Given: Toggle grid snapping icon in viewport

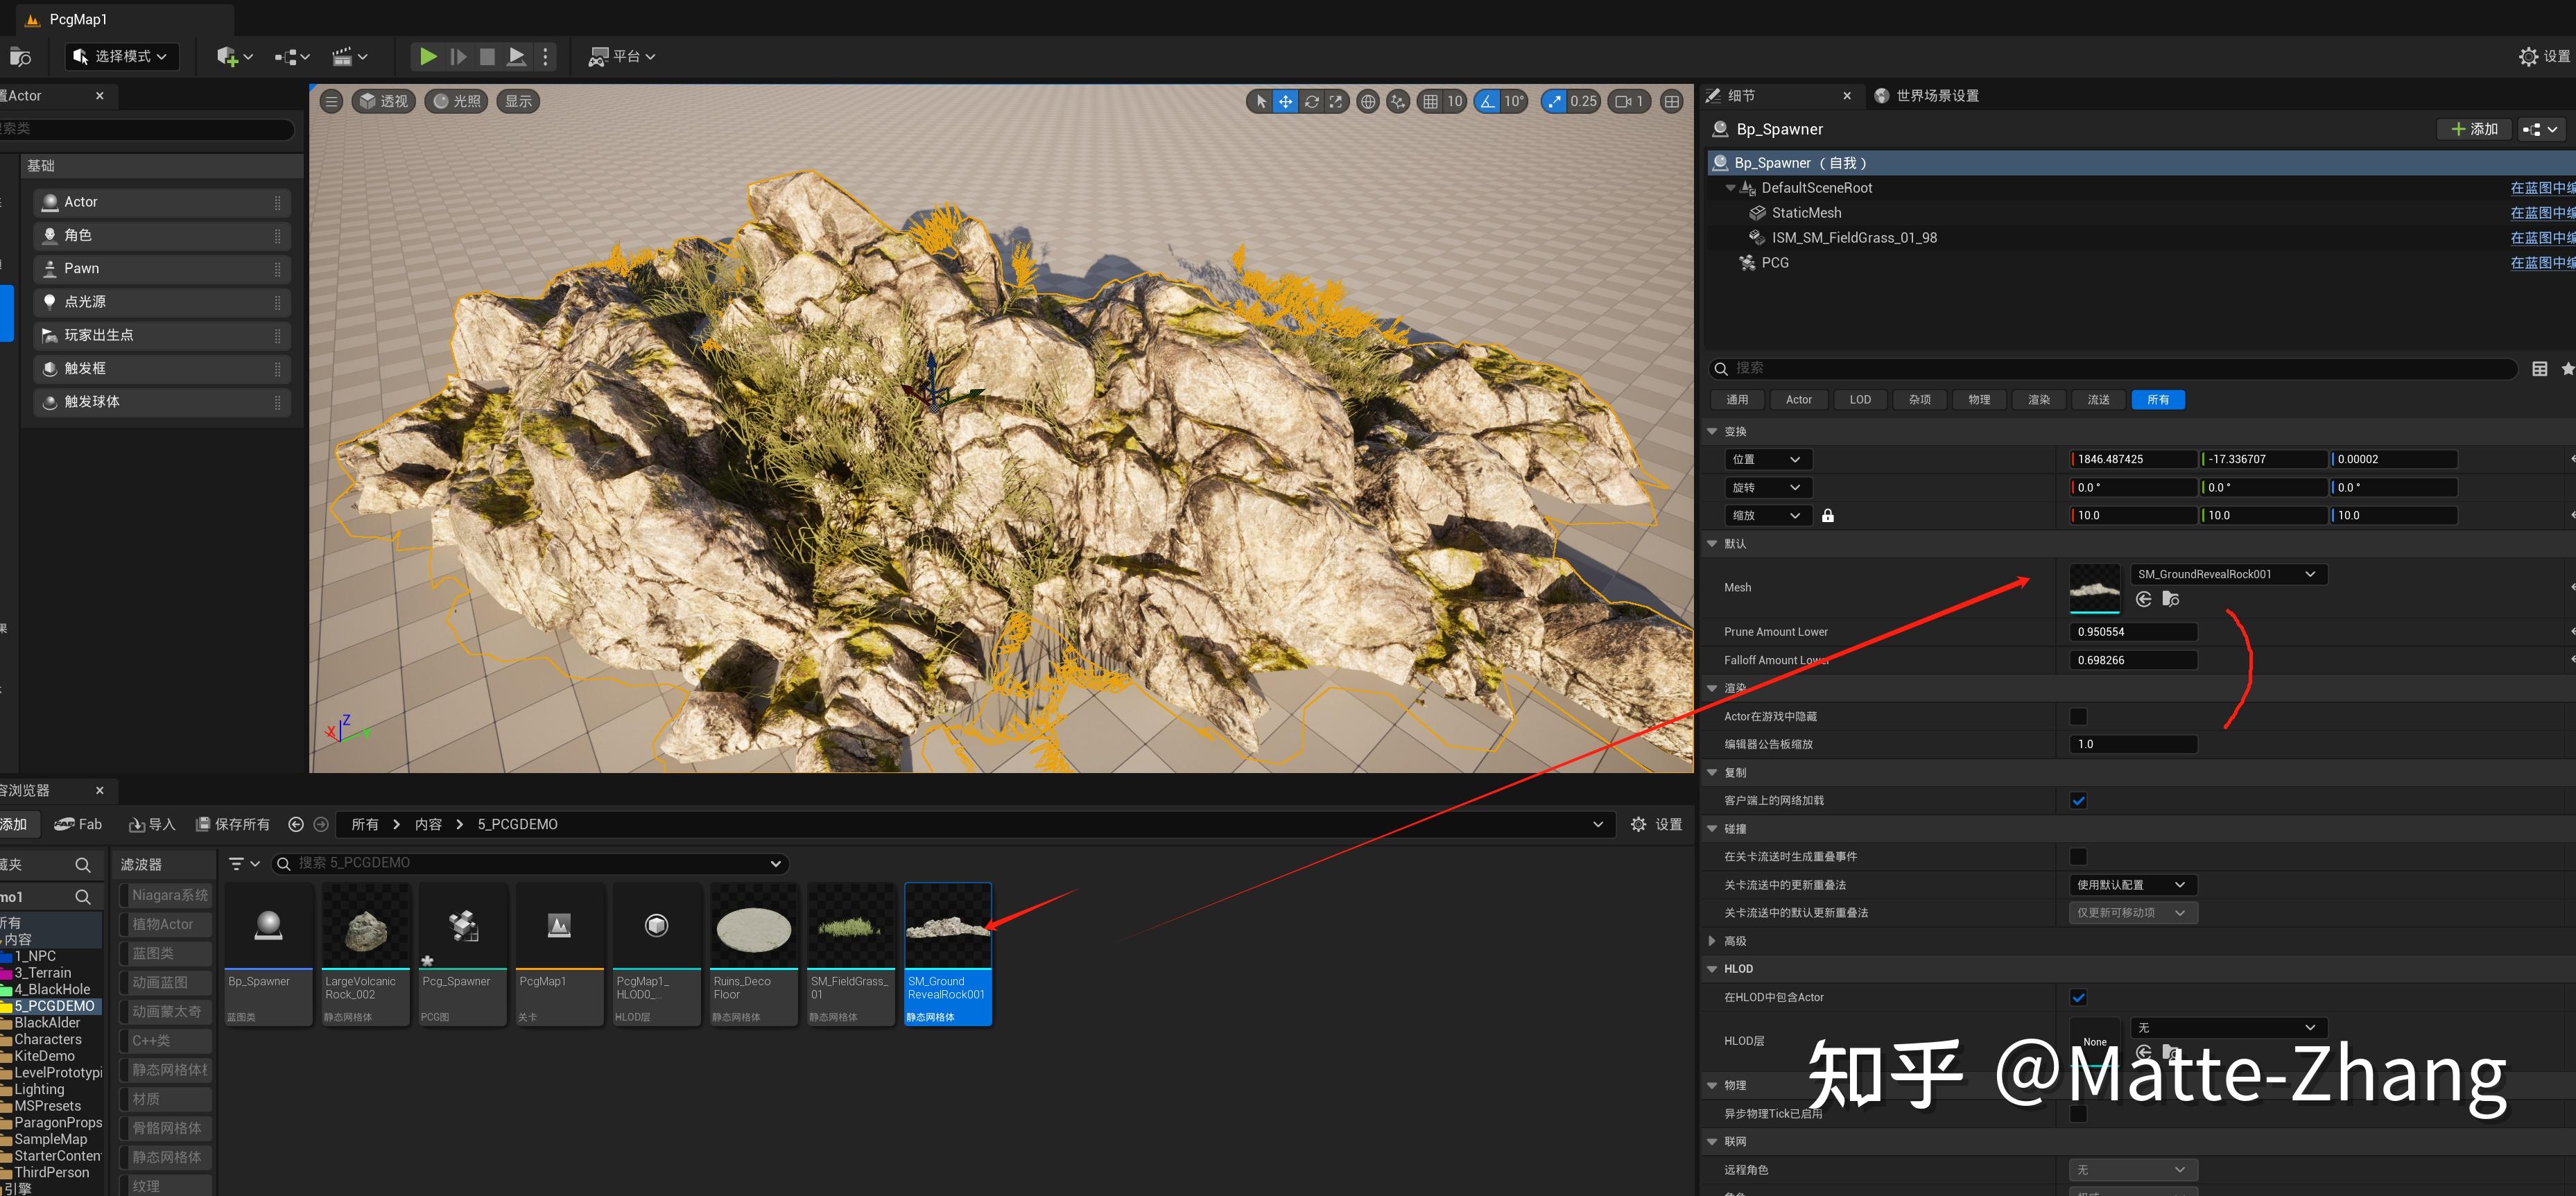Looking at the screenshot, I should pyautogui.click(x=1431, y=101).
